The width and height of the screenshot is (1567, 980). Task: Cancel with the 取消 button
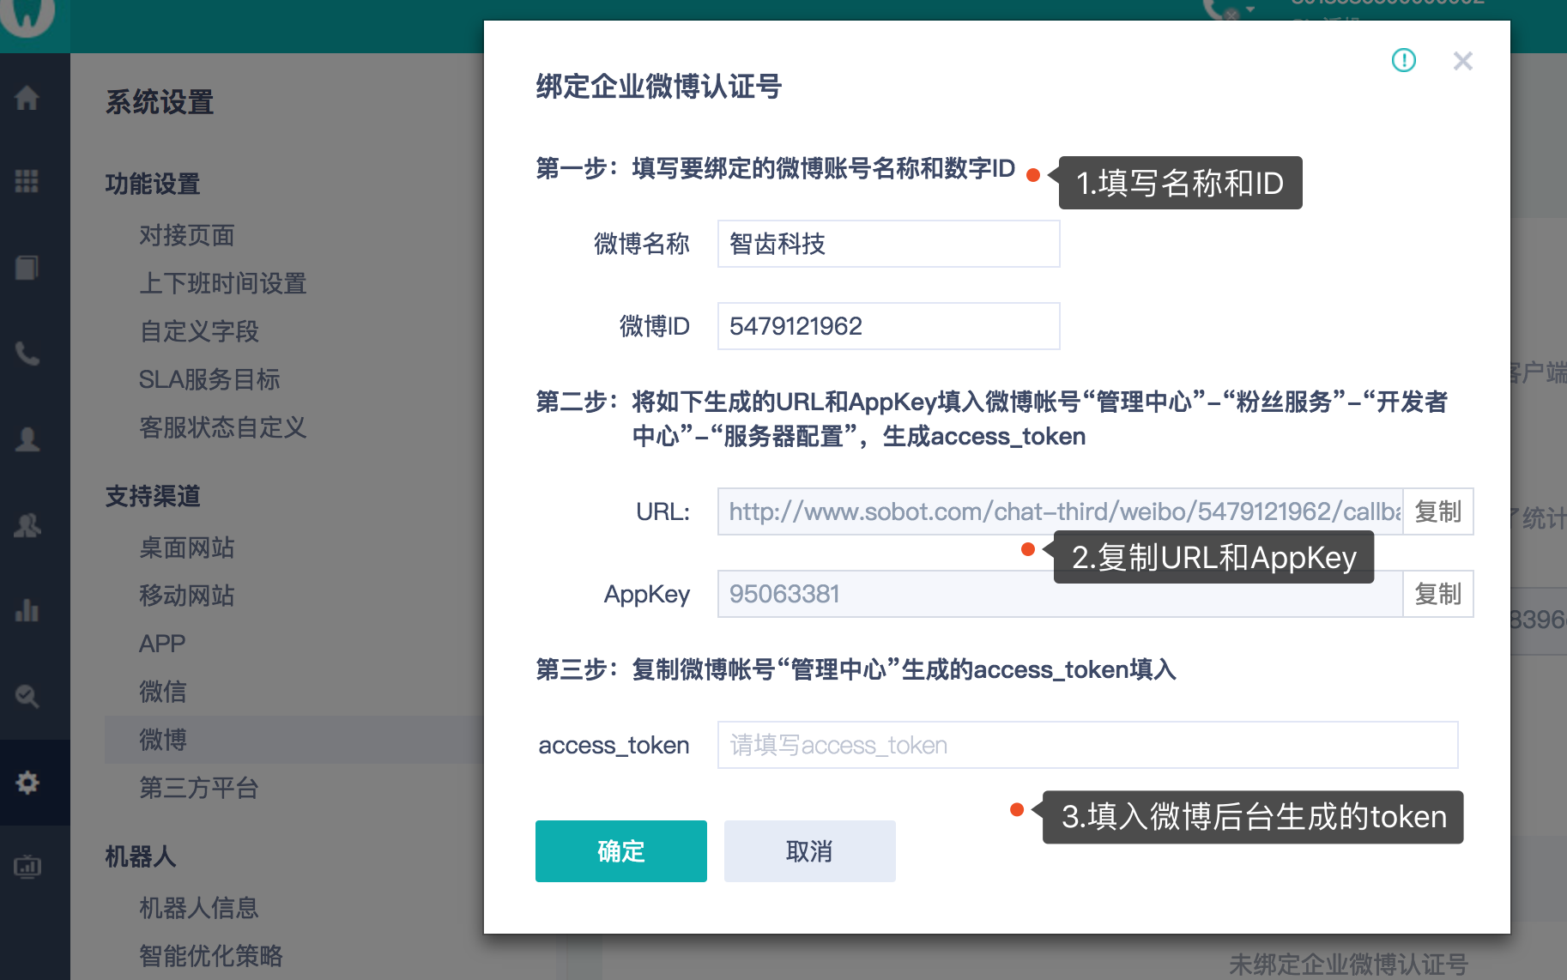pyautogui.click(x=809, y=851)
